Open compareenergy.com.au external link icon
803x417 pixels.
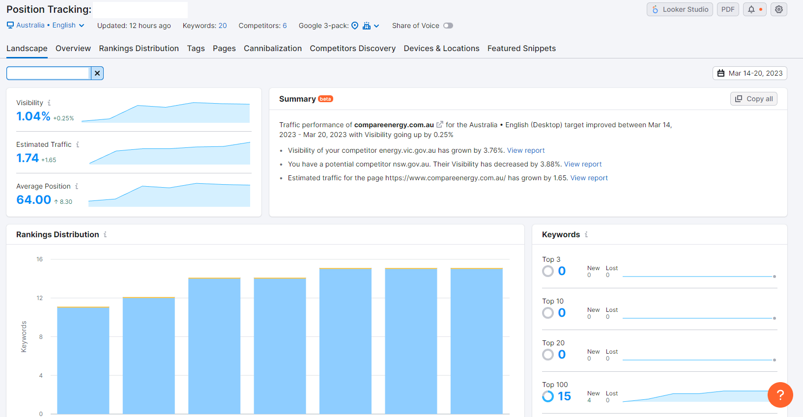[x=440, y=125]
